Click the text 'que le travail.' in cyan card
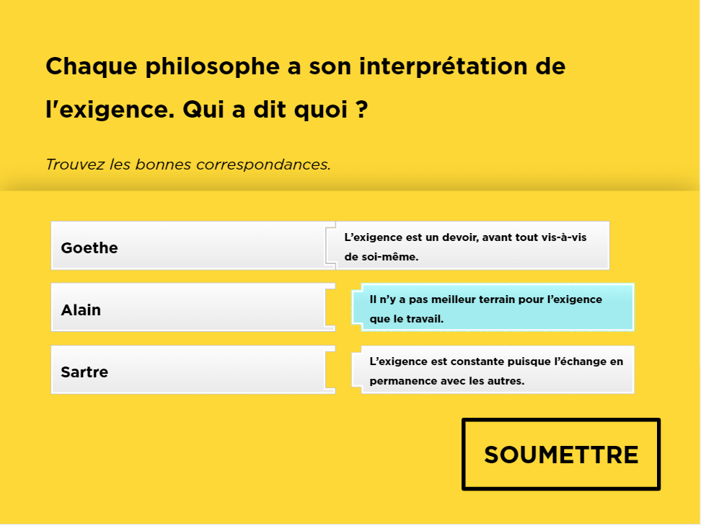This screenshot has width=701, height=526. pyautogui.click(x=406, y=318)
